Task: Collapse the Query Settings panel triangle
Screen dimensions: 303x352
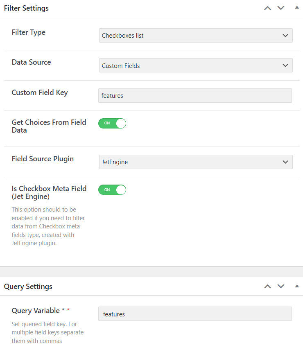Action: (x=297, y=286)
